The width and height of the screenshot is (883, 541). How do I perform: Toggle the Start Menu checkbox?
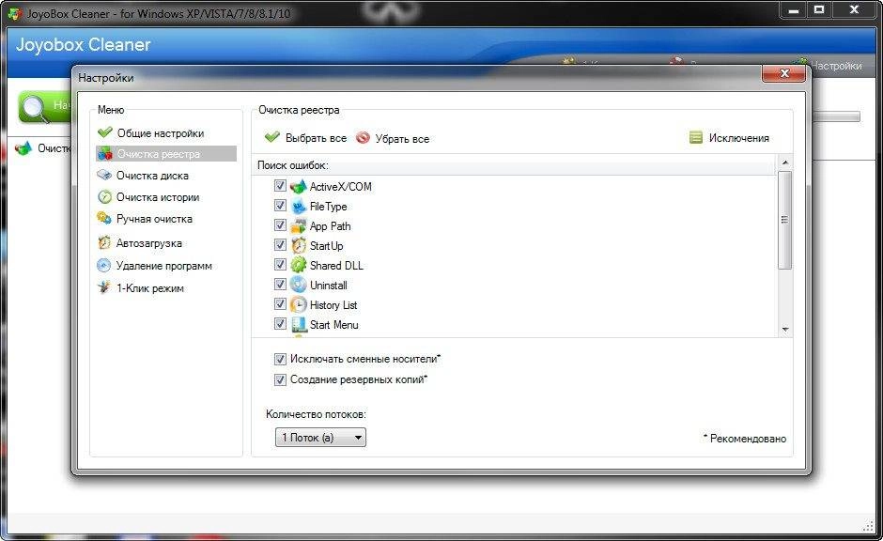pos(280,324)
